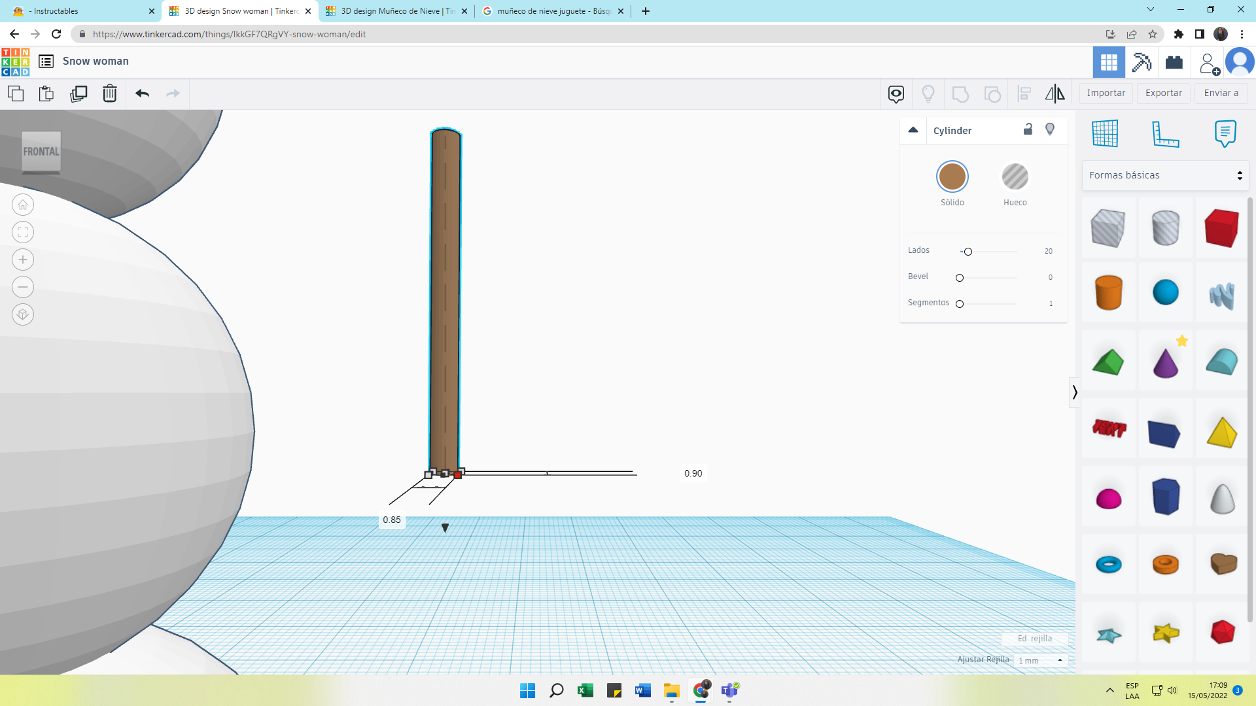Click the Mirror tool icon
This screenshot has height=706, width=1256.
pyautogui.click(x=1055, y=93)
